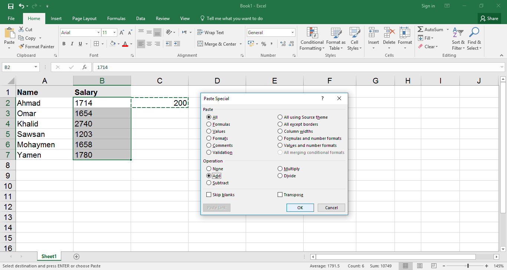This screenshot has width=507, height=270.
Task: Switch to the Formulas ribbon tab
Action: [116, 19]
